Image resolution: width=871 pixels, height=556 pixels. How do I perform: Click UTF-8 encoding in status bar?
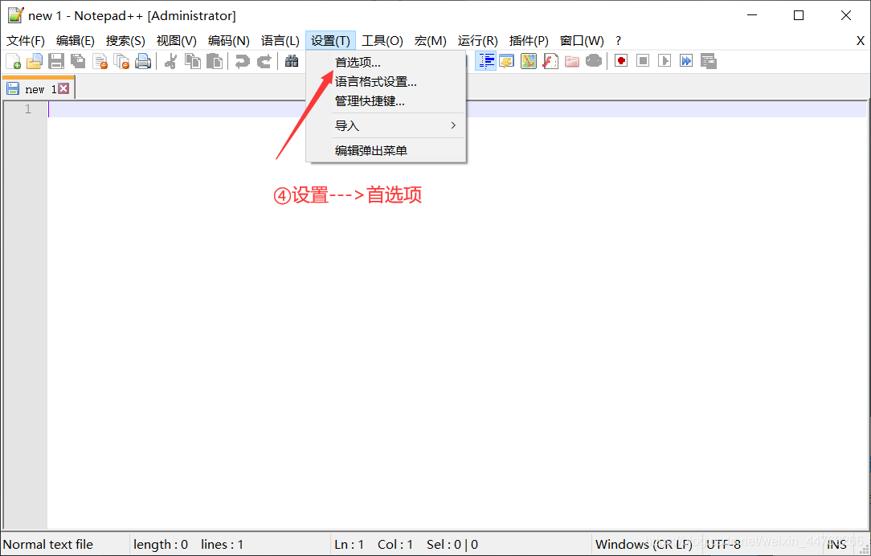724,544
